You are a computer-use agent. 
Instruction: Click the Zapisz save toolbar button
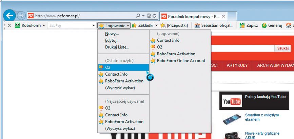[249, 25]
